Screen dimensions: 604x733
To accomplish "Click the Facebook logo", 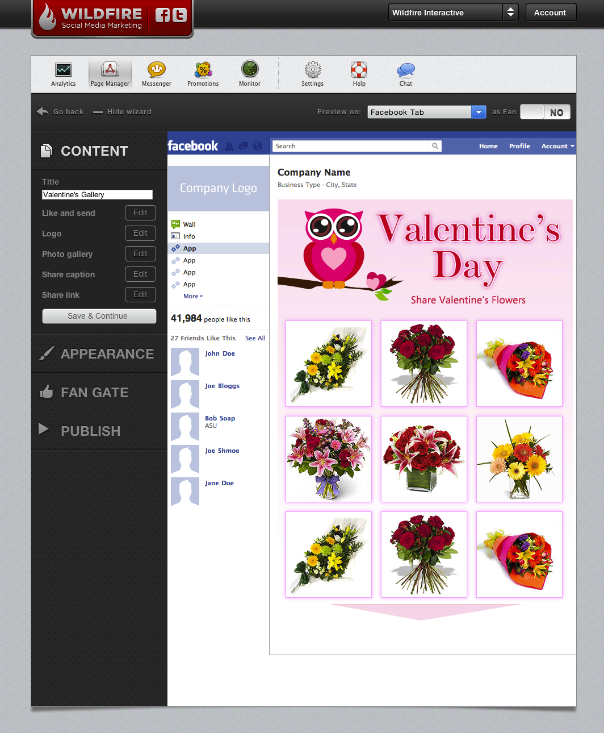I will pos(193,146).
